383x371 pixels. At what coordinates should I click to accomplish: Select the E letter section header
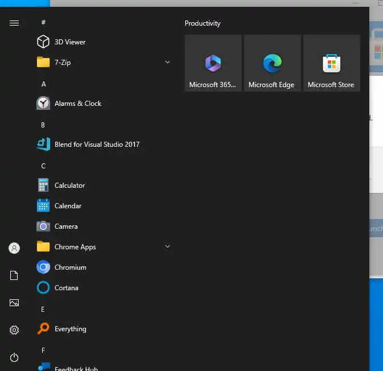pos(43,310)
